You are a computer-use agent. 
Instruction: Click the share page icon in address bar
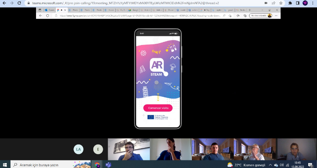tap(273, 3)
